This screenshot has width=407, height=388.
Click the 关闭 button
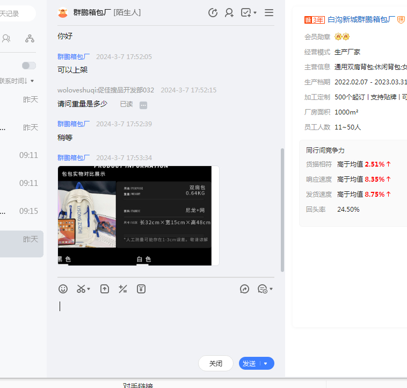216,364
